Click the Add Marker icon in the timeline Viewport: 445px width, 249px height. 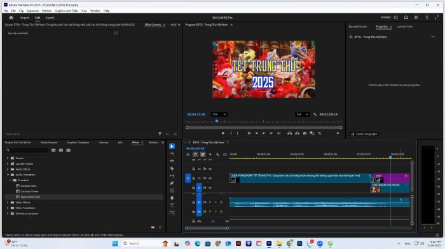210,155
